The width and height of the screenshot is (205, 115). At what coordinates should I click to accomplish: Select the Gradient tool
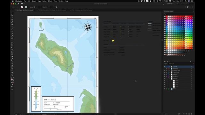pyautogui.click(x=12, y=57)
